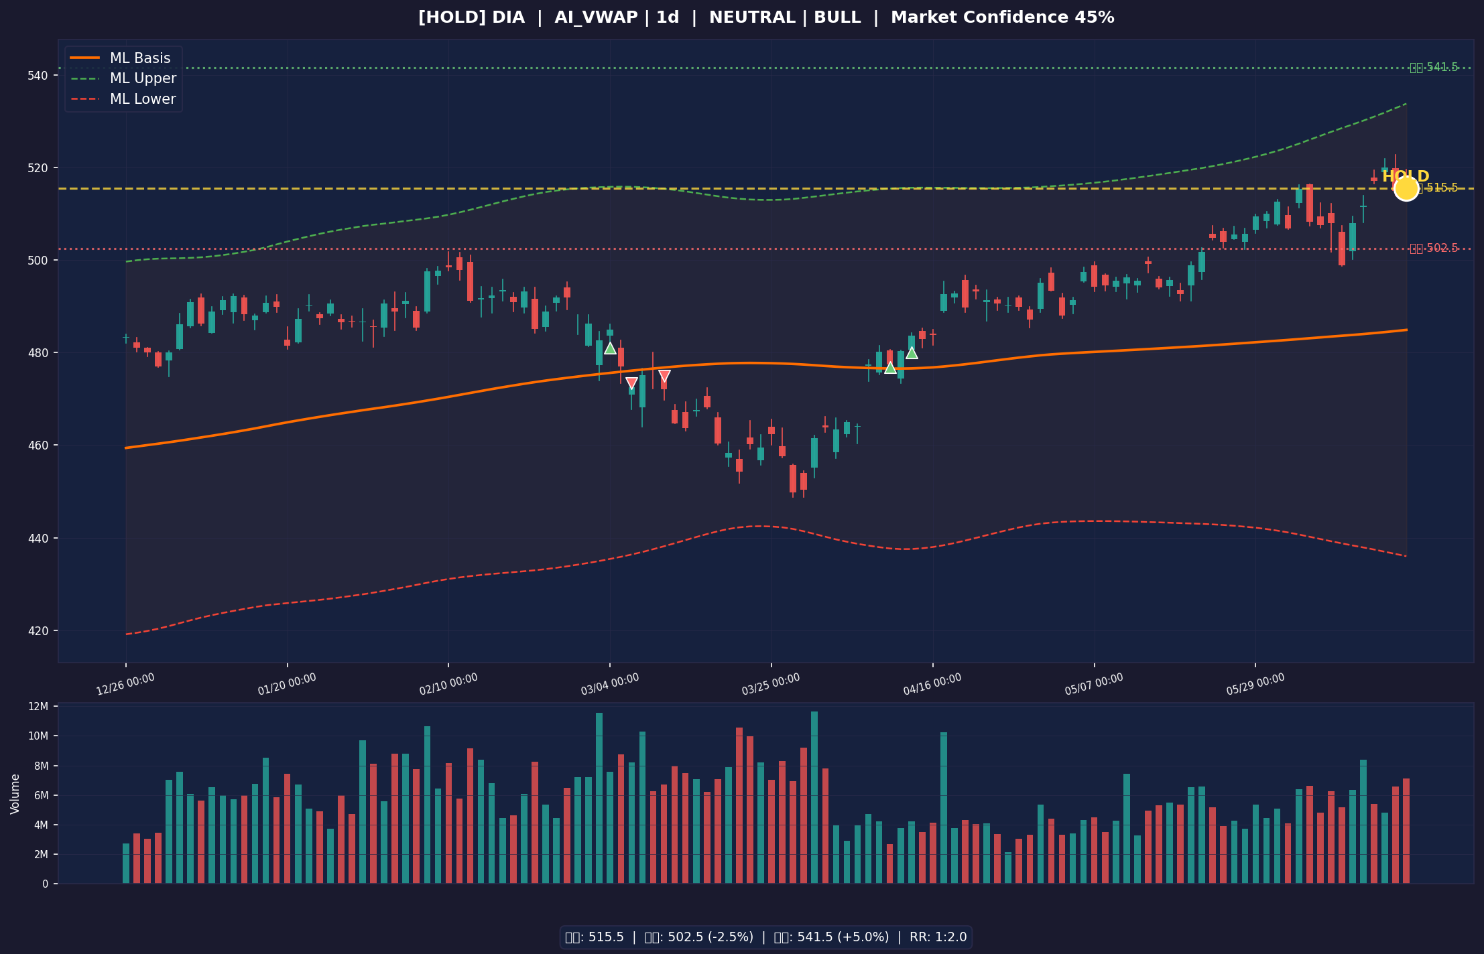Image resolution: width=1484 pixels, height=954 pixels.
Task: Click the 12/26 00:00 date axis label
Action: [125, 685]
